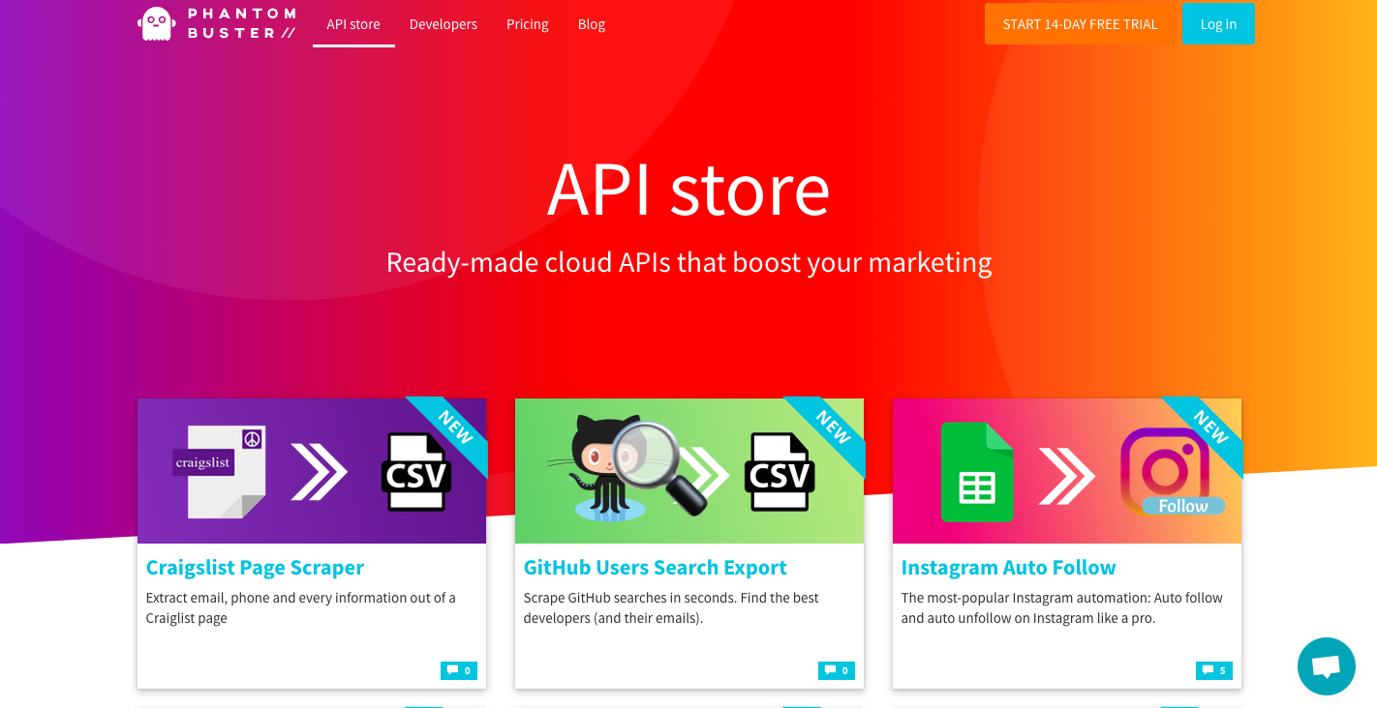This screenshot has height=708, width=1377.
Task: Open the Instagram Auto Follow title link
Action: [x=1008, y=568]
